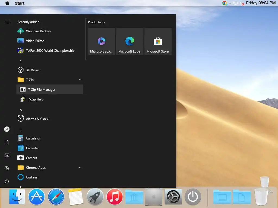The height and width of the screenshot is (208, 278).
Task: Click the Mac Pro computer dock icon
Action: click(x=154, y=197)
